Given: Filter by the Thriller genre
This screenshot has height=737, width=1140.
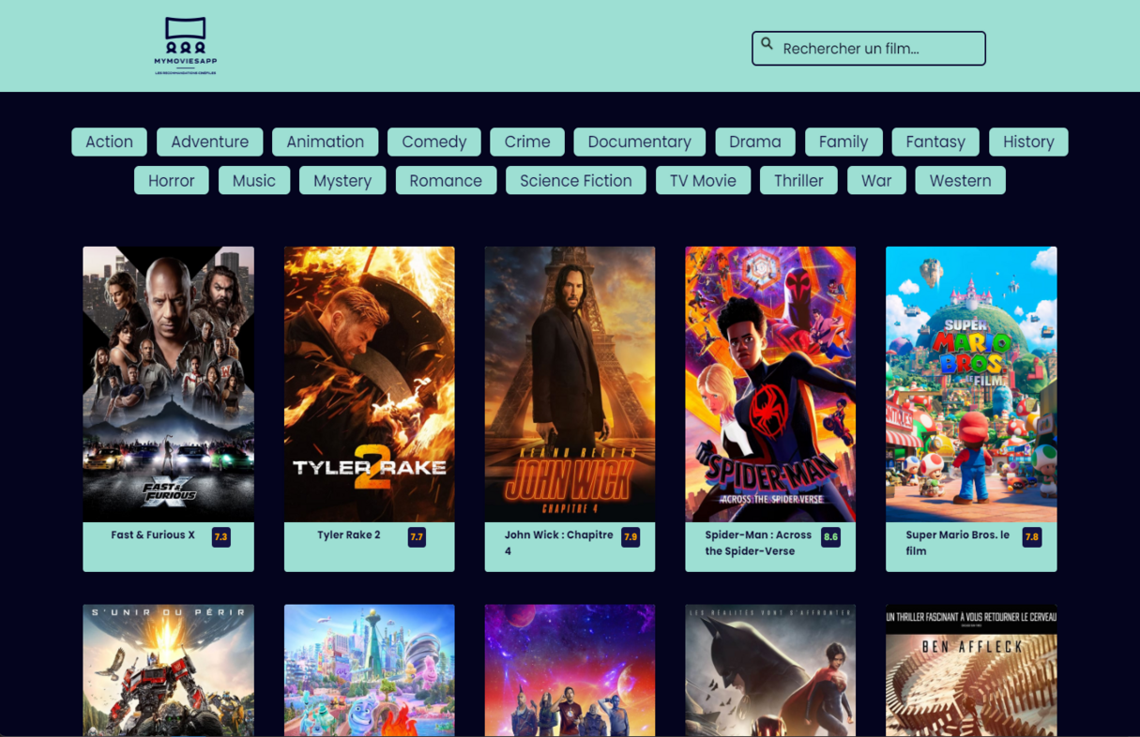Looking at the screenshot, I should [x=798, y=180].
